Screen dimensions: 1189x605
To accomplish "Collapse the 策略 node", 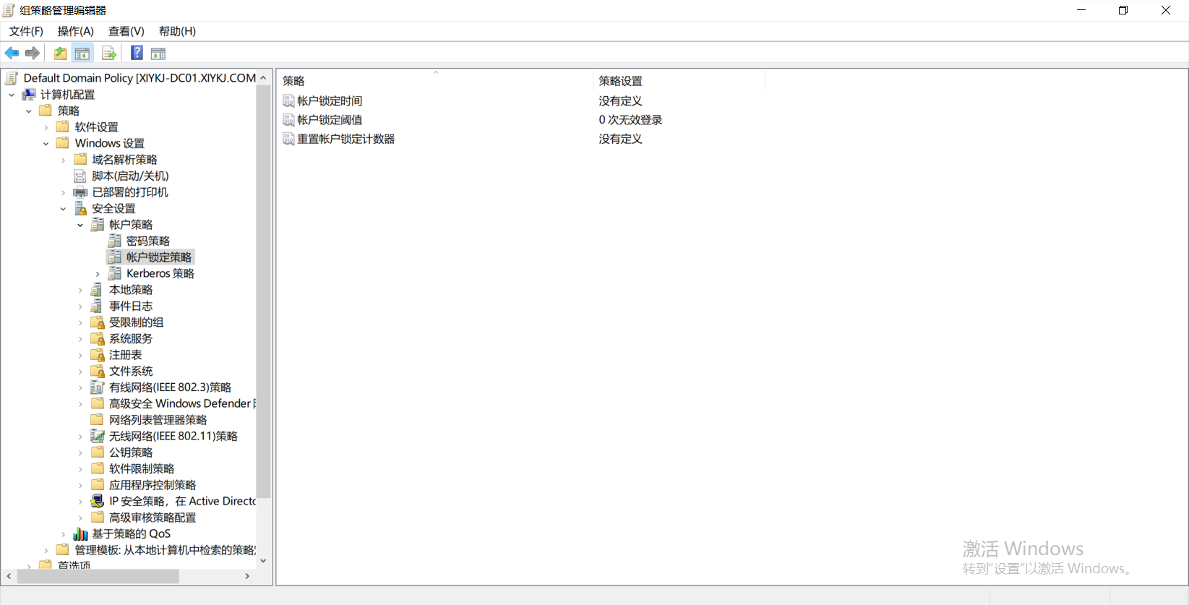I will click(x=29, y=111).
